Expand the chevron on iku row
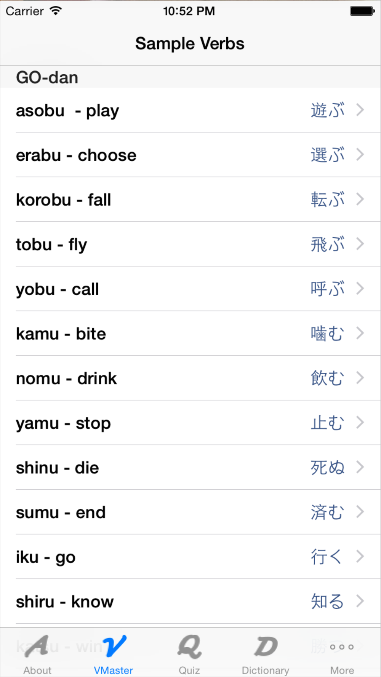381x677 pixels. point(360,556)
